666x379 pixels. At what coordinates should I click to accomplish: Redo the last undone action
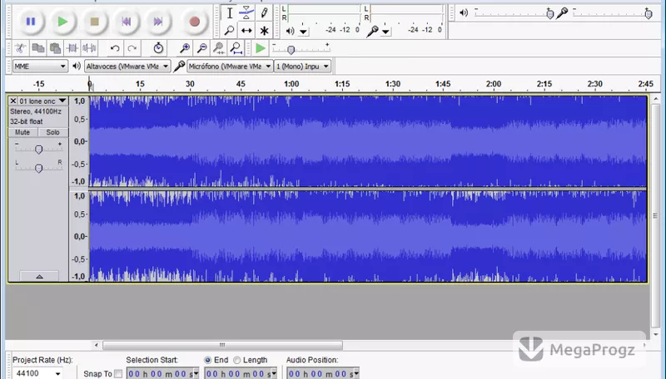tap(132, 48)
